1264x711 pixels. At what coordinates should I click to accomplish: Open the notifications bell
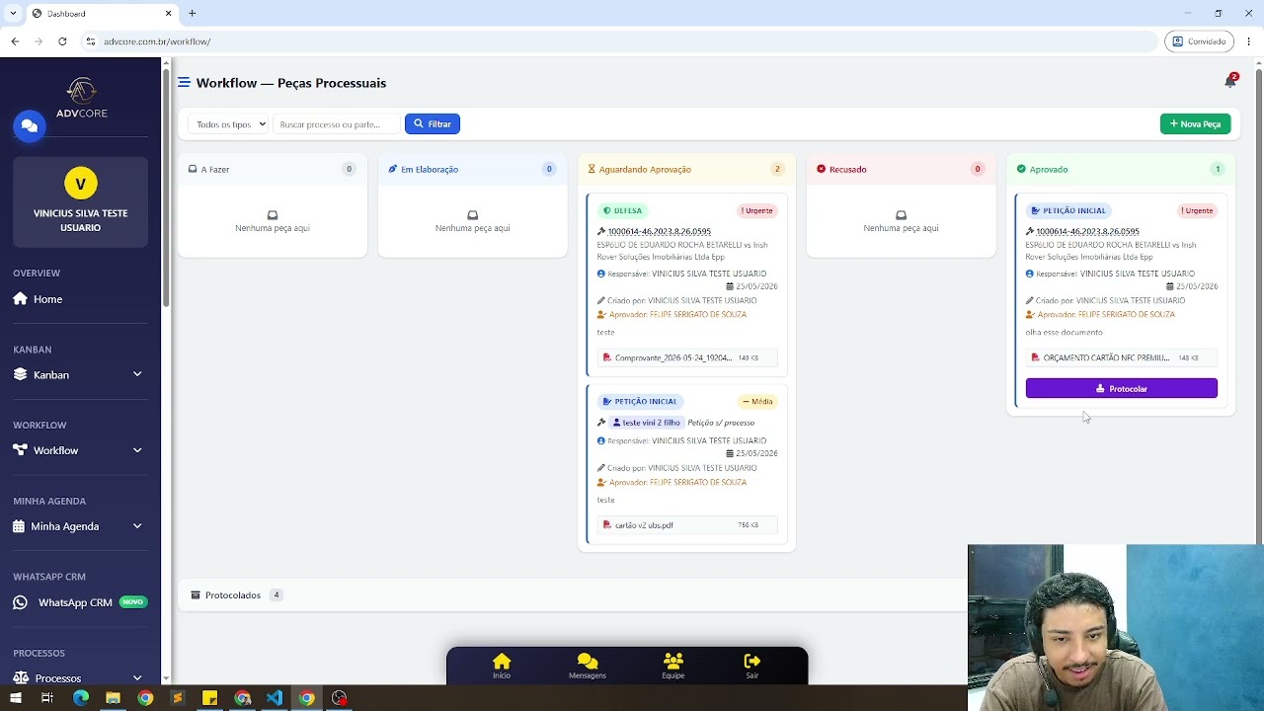[x=1230, y=82]
